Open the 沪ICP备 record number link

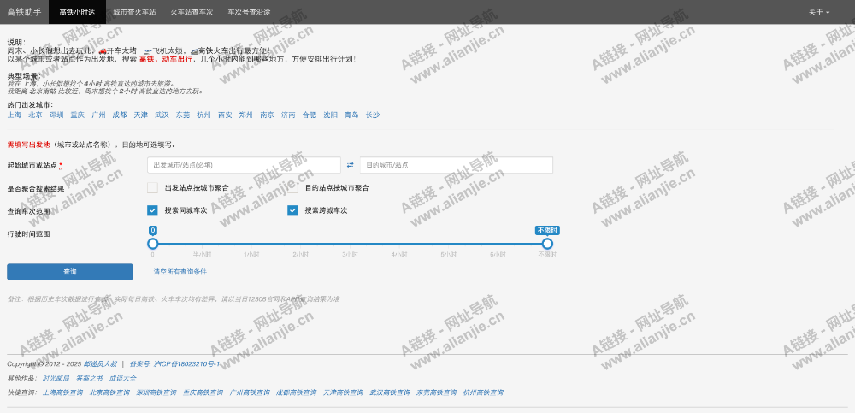click(x=174, y=364)
